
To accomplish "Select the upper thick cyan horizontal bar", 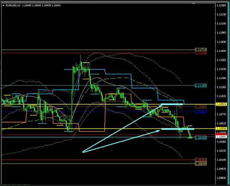I will (172, 104).
